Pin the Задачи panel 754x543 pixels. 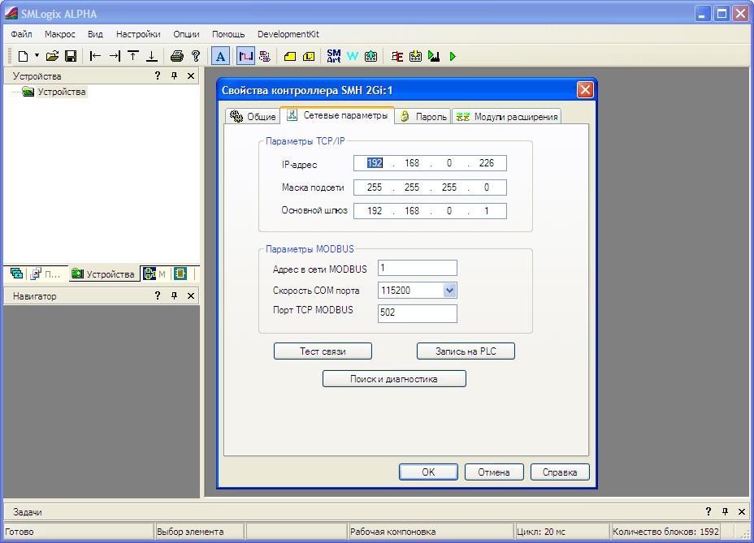725,511
